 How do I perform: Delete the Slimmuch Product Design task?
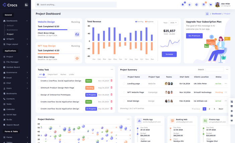tap(111, 88)
